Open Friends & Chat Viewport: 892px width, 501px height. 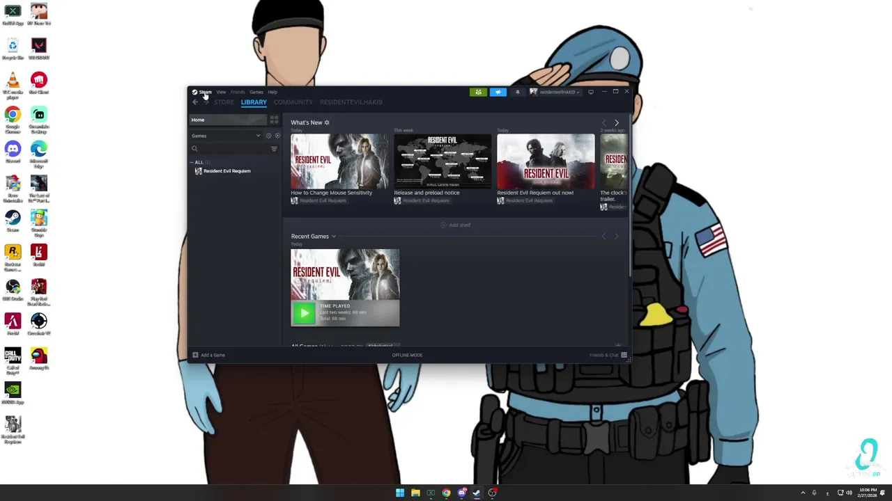[608, 355]
